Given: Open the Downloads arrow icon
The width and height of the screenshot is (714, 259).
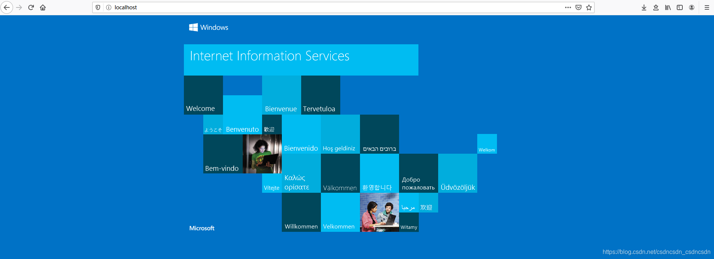Looking at the screenshot, I should (644, 7).
